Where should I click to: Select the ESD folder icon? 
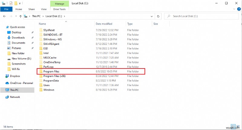point(41,48)
